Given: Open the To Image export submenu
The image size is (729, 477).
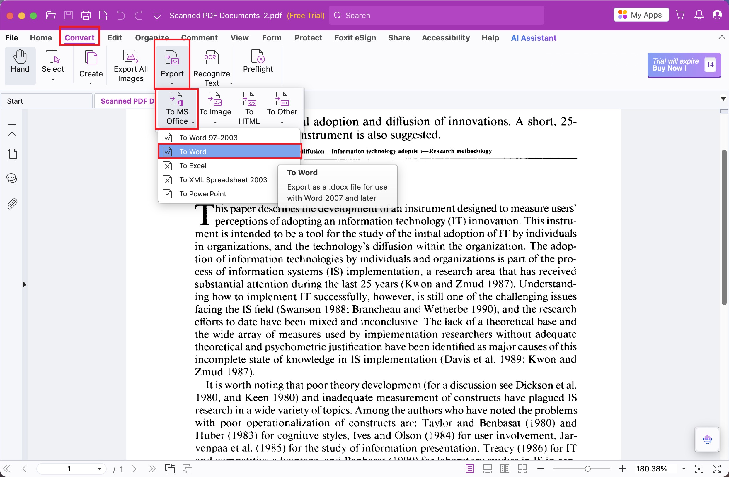Looking at the screenshot, I should [x=215, y=108].
